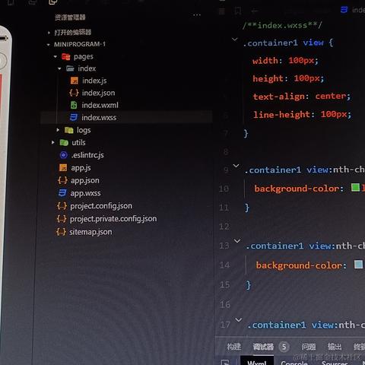The image size is (365, 365).
Task: Select the Console debugger tab
Action: click(294, 363)
